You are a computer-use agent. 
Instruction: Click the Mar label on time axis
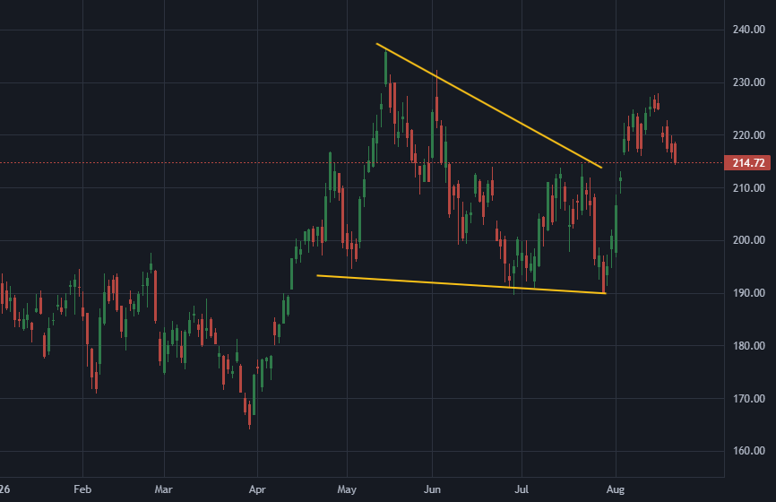coord(163,489)
